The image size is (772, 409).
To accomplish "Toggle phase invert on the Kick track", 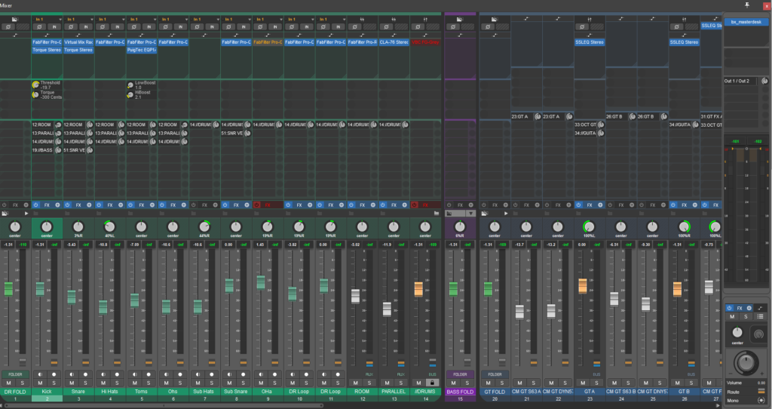I will (x=39, y=26).
